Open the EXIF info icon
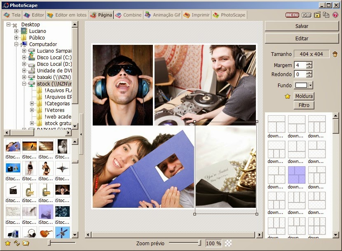This screenshot has height=251, width=342. 307,15
